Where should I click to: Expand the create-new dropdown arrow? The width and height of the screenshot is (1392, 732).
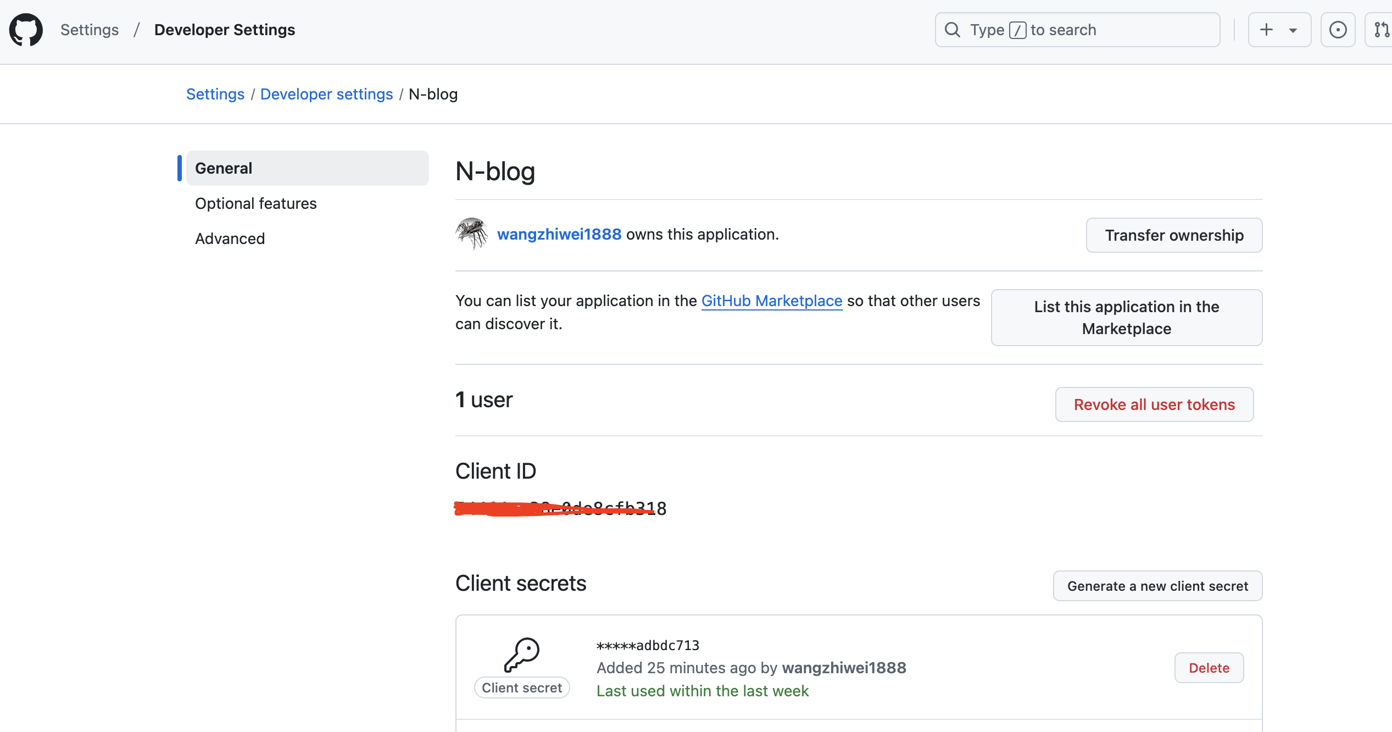click(x=1293, y=30)
